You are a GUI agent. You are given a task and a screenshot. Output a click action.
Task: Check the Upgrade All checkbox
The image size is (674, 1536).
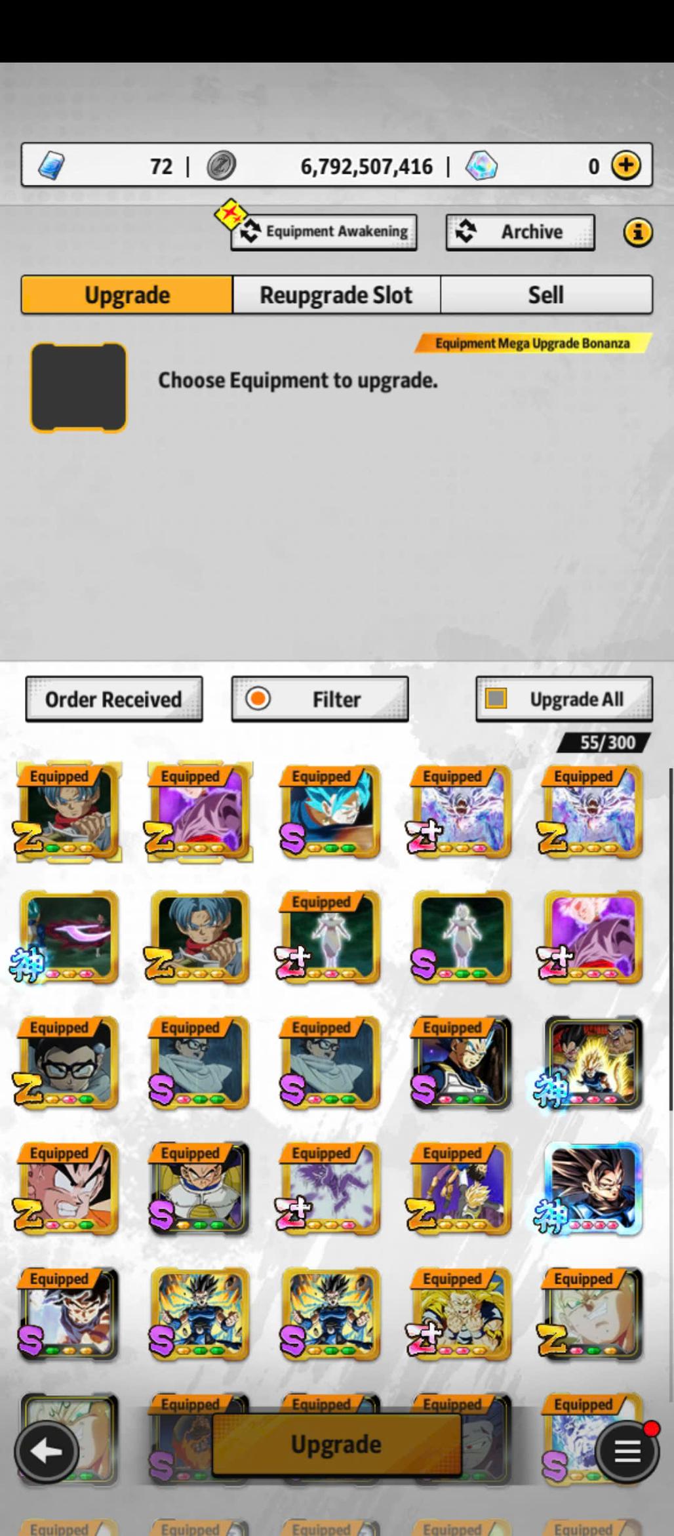(496, 698)
